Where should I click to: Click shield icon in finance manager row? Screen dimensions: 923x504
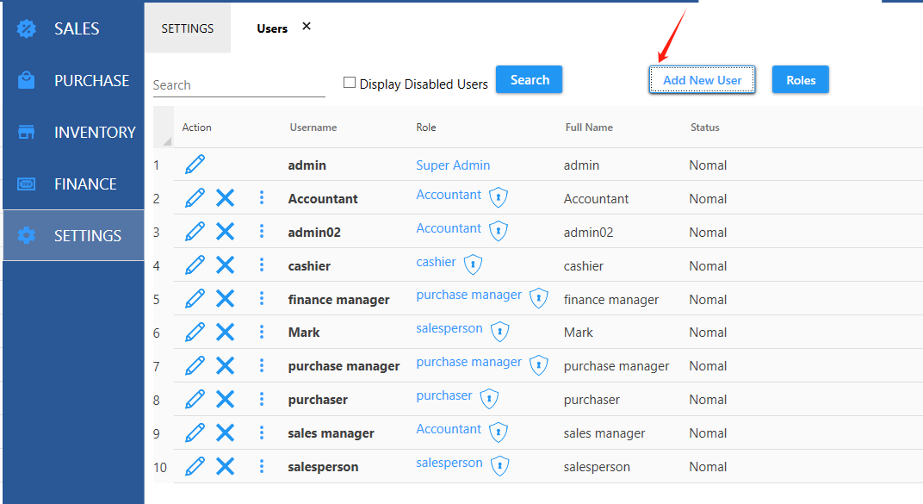point(539,298)
